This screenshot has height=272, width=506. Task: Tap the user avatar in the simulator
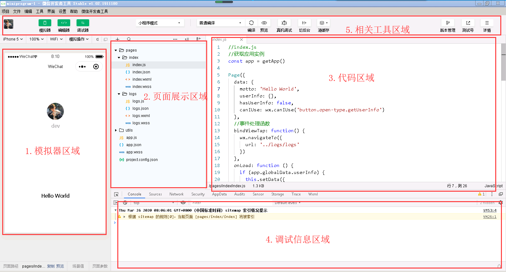click(55, 111)
